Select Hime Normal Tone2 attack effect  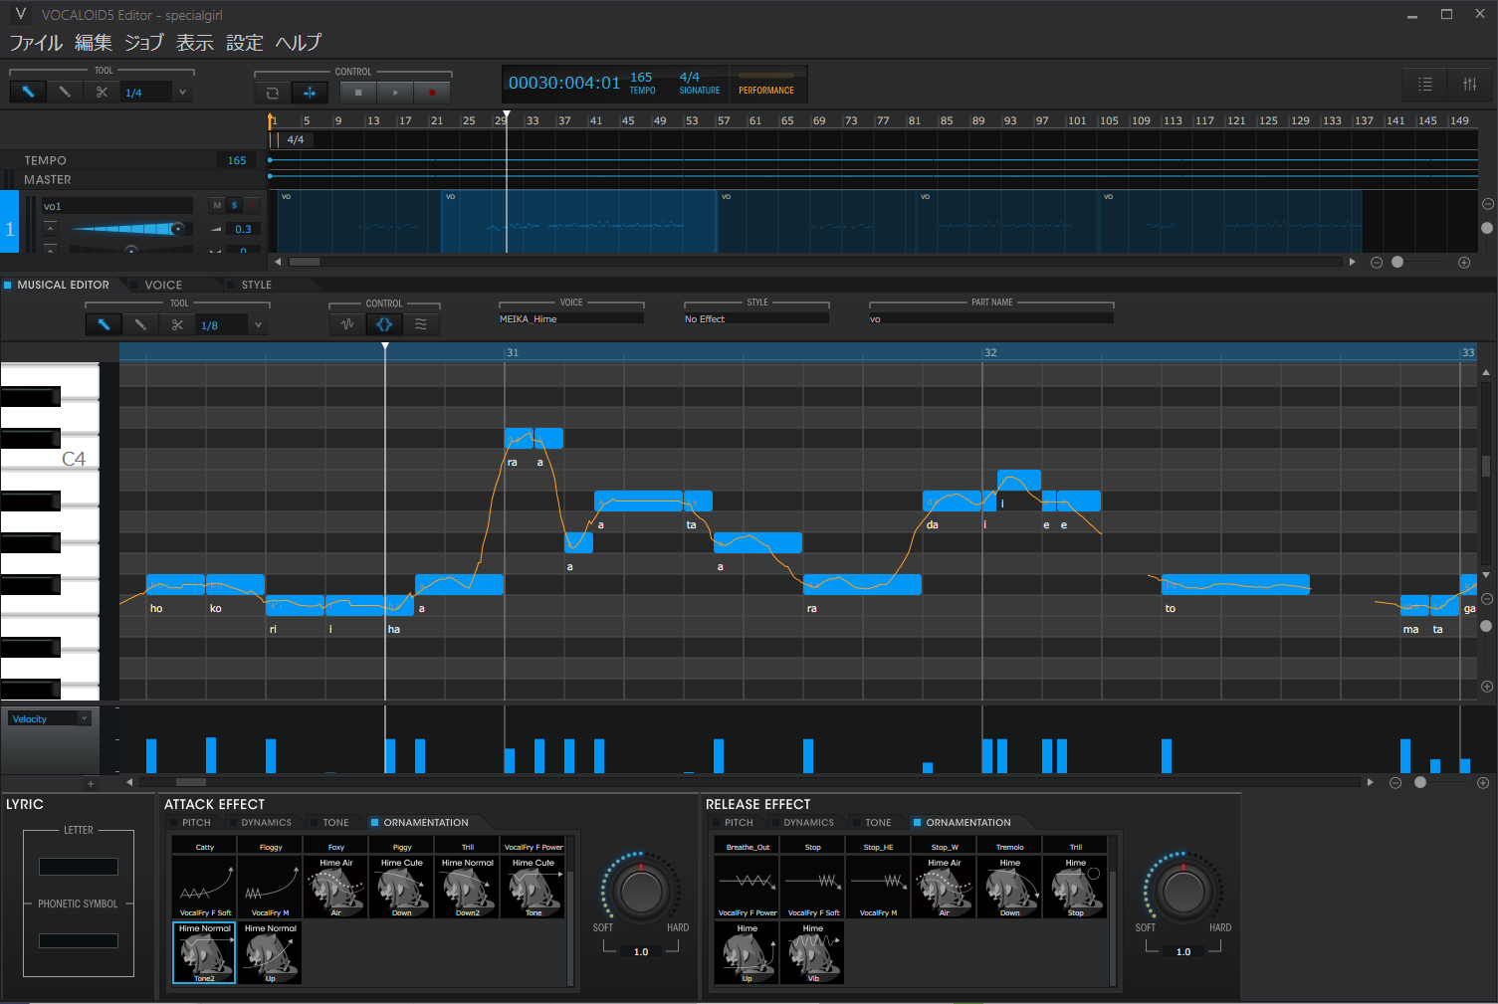[204, 952]
